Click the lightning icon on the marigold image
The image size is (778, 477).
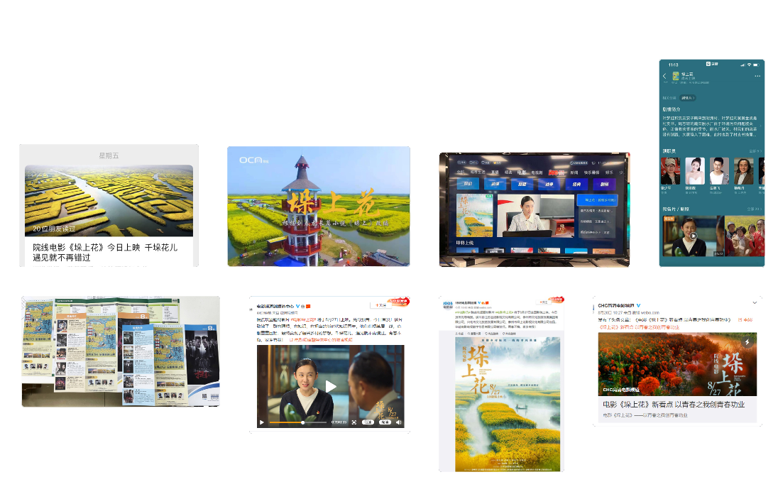[747, 342]
